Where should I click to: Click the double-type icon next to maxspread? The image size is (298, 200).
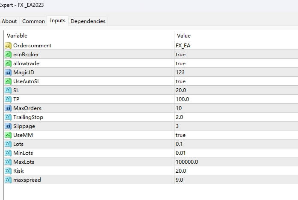point(8,180)
